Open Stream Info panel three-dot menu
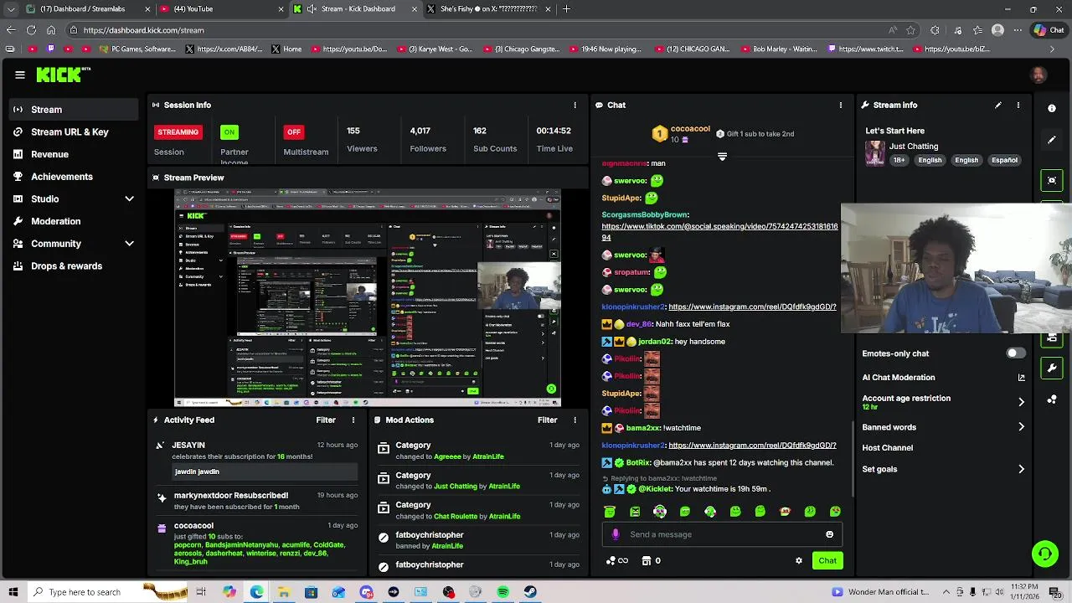The height and width of the screenshot is (603, 1072). pos(1018,105)
